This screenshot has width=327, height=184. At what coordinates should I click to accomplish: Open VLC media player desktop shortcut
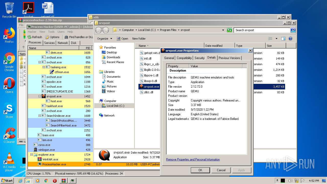coord(9,162)
